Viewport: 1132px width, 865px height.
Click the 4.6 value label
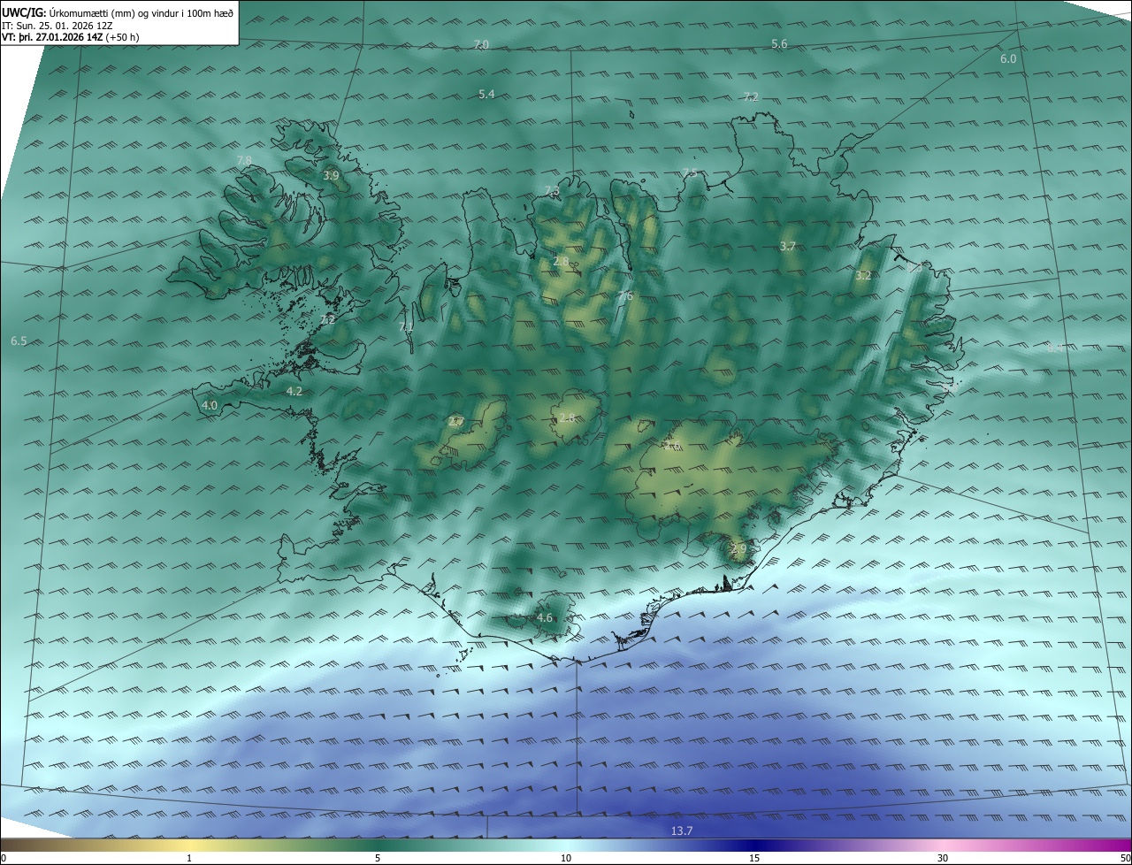pyautogui.click(x=545, y=617)
